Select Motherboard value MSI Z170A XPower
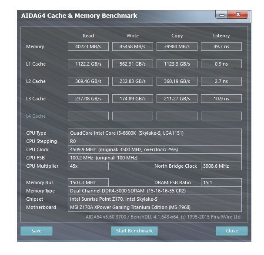 coord(155,207)
